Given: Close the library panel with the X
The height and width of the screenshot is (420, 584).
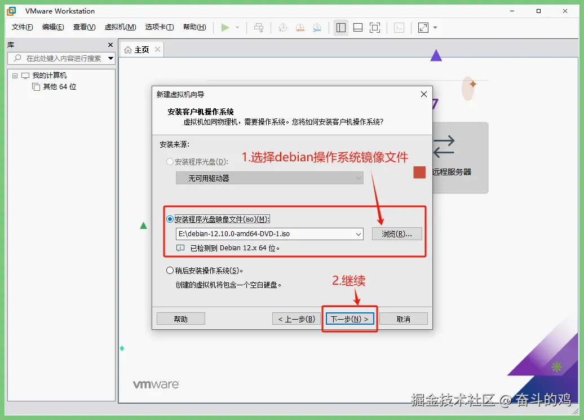Looking at the screenshot, I should point(110,45).
